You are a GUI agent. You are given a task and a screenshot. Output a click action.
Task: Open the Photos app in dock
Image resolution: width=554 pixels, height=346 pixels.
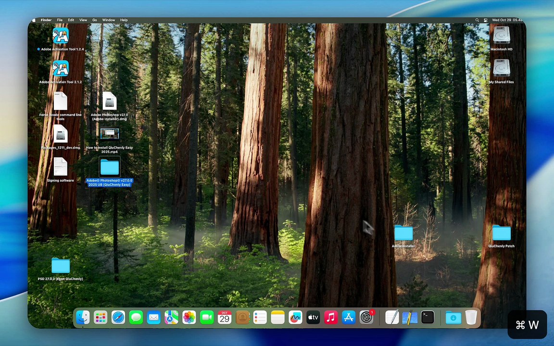coord(189,318)
